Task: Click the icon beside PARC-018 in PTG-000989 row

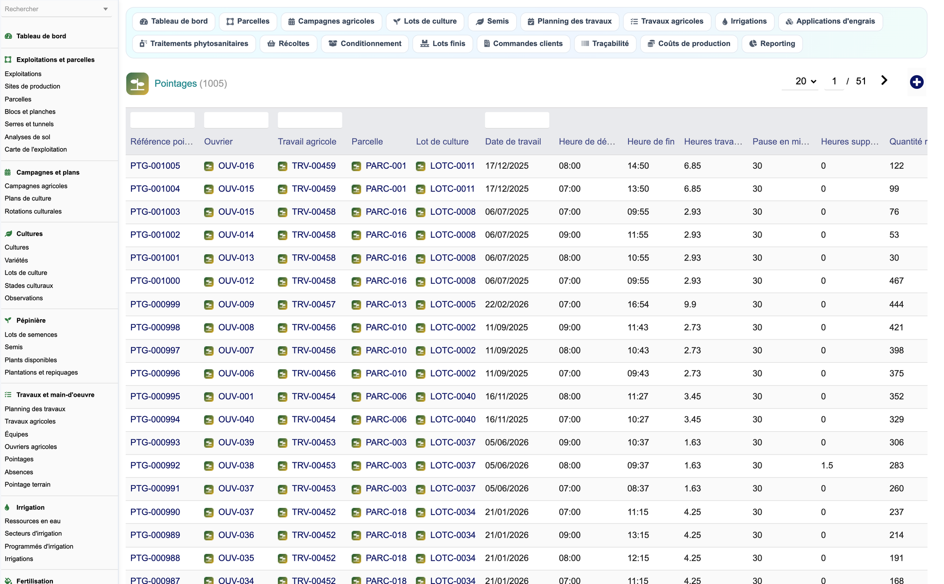Action: tap(356, 536)
